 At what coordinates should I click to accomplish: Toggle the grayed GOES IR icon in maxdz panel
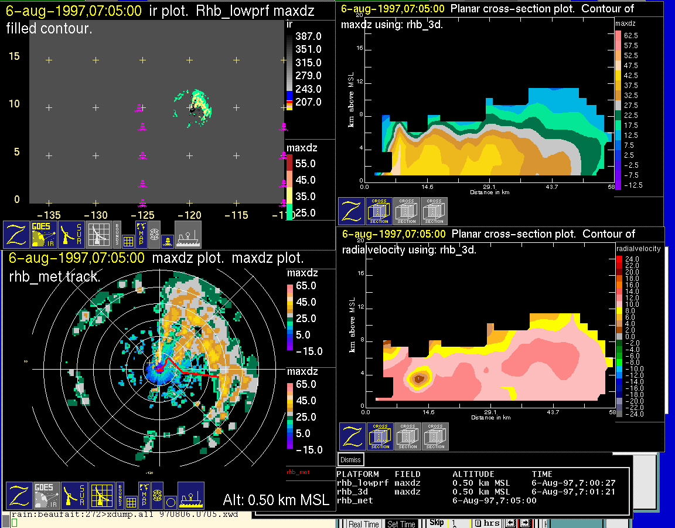point(46,496)
